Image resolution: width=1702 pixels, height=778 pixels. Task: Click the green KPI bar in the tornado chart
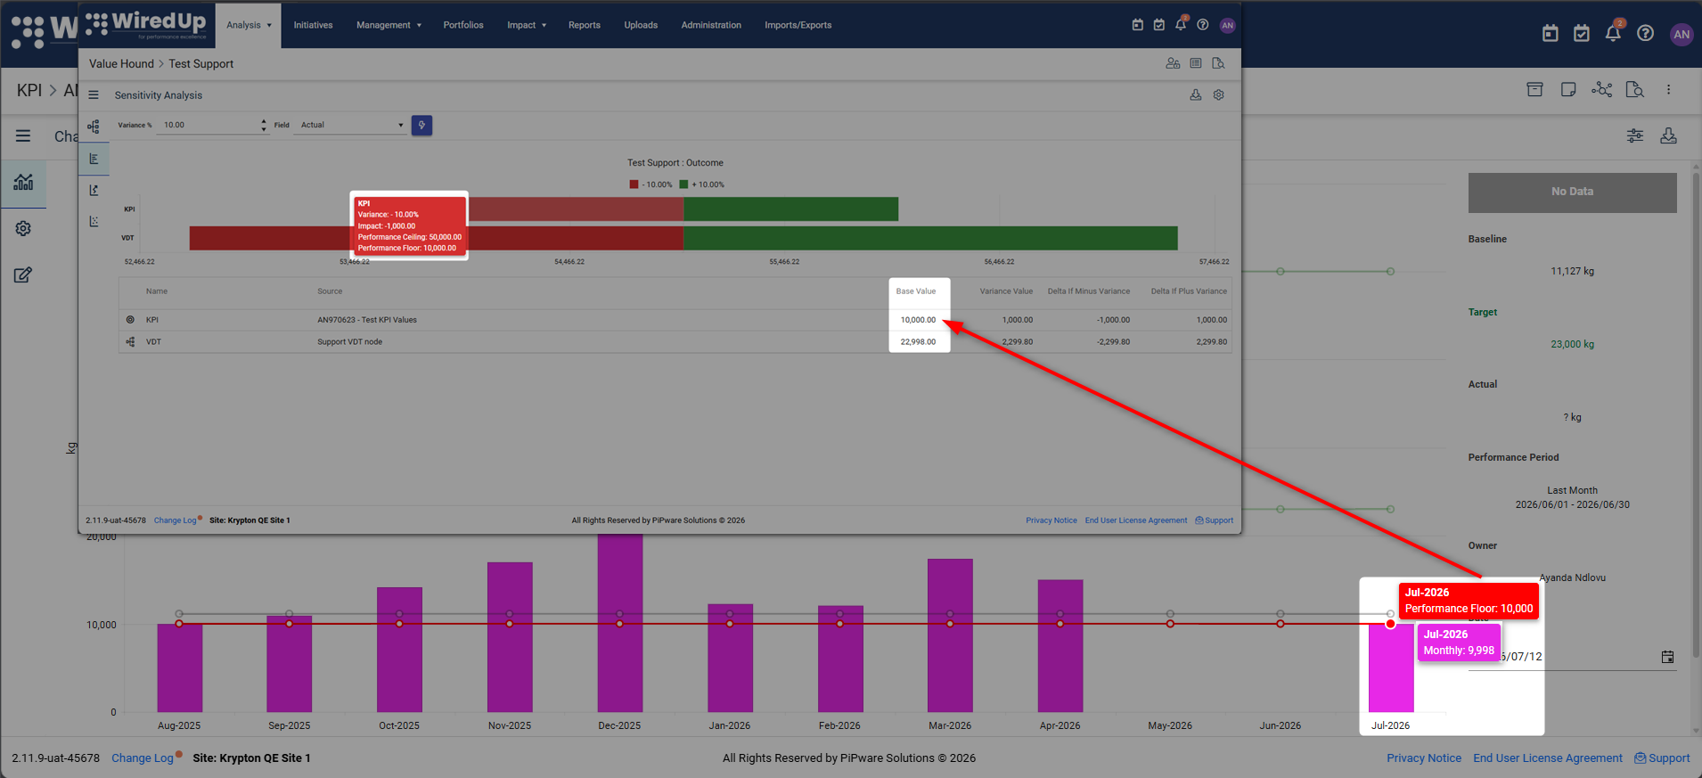tap(791, 209)
